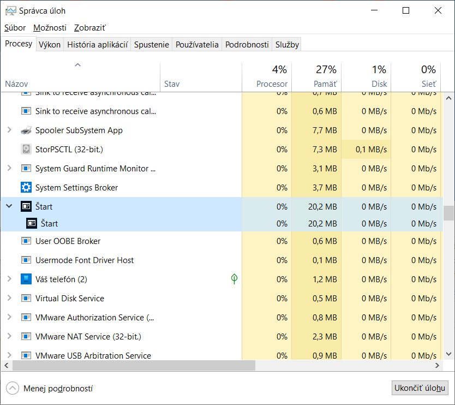Click the green leaf suspended status icon
This screenshot has width=455, height=405.
234,279
